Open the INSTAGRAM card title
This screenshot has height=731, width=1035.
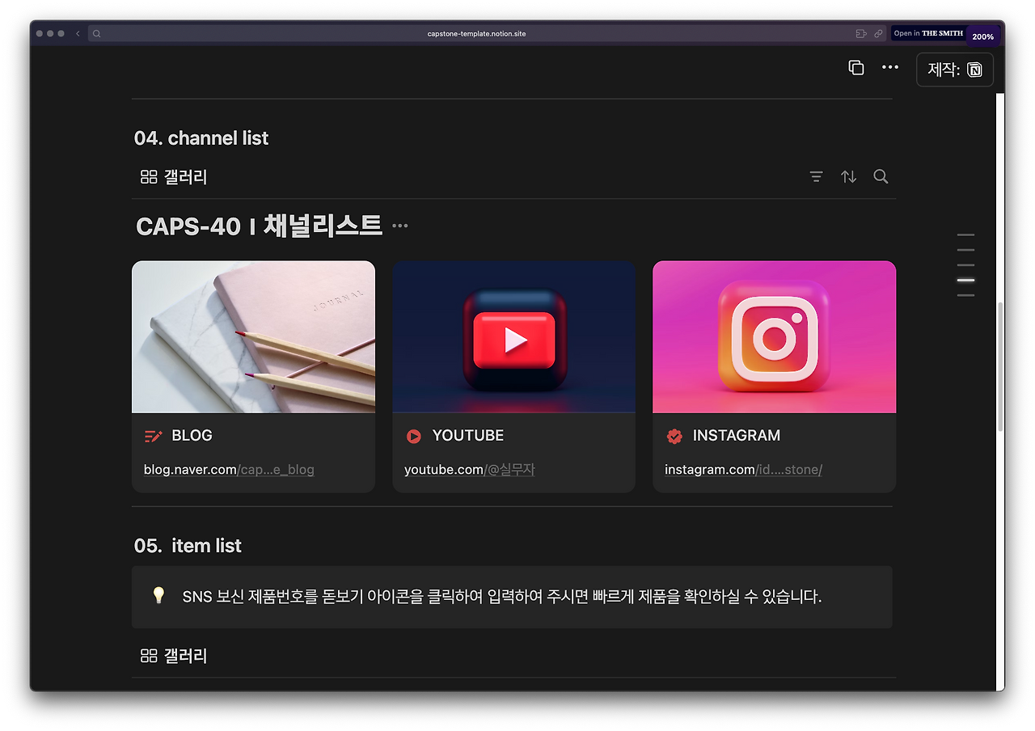[736, 436]
